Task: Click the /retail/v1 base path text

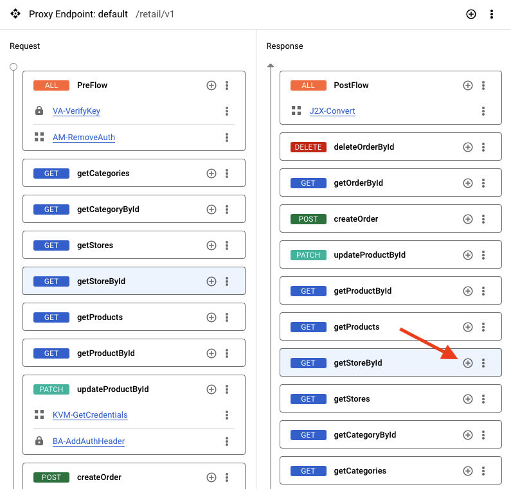Action: [x=155, y=14]
